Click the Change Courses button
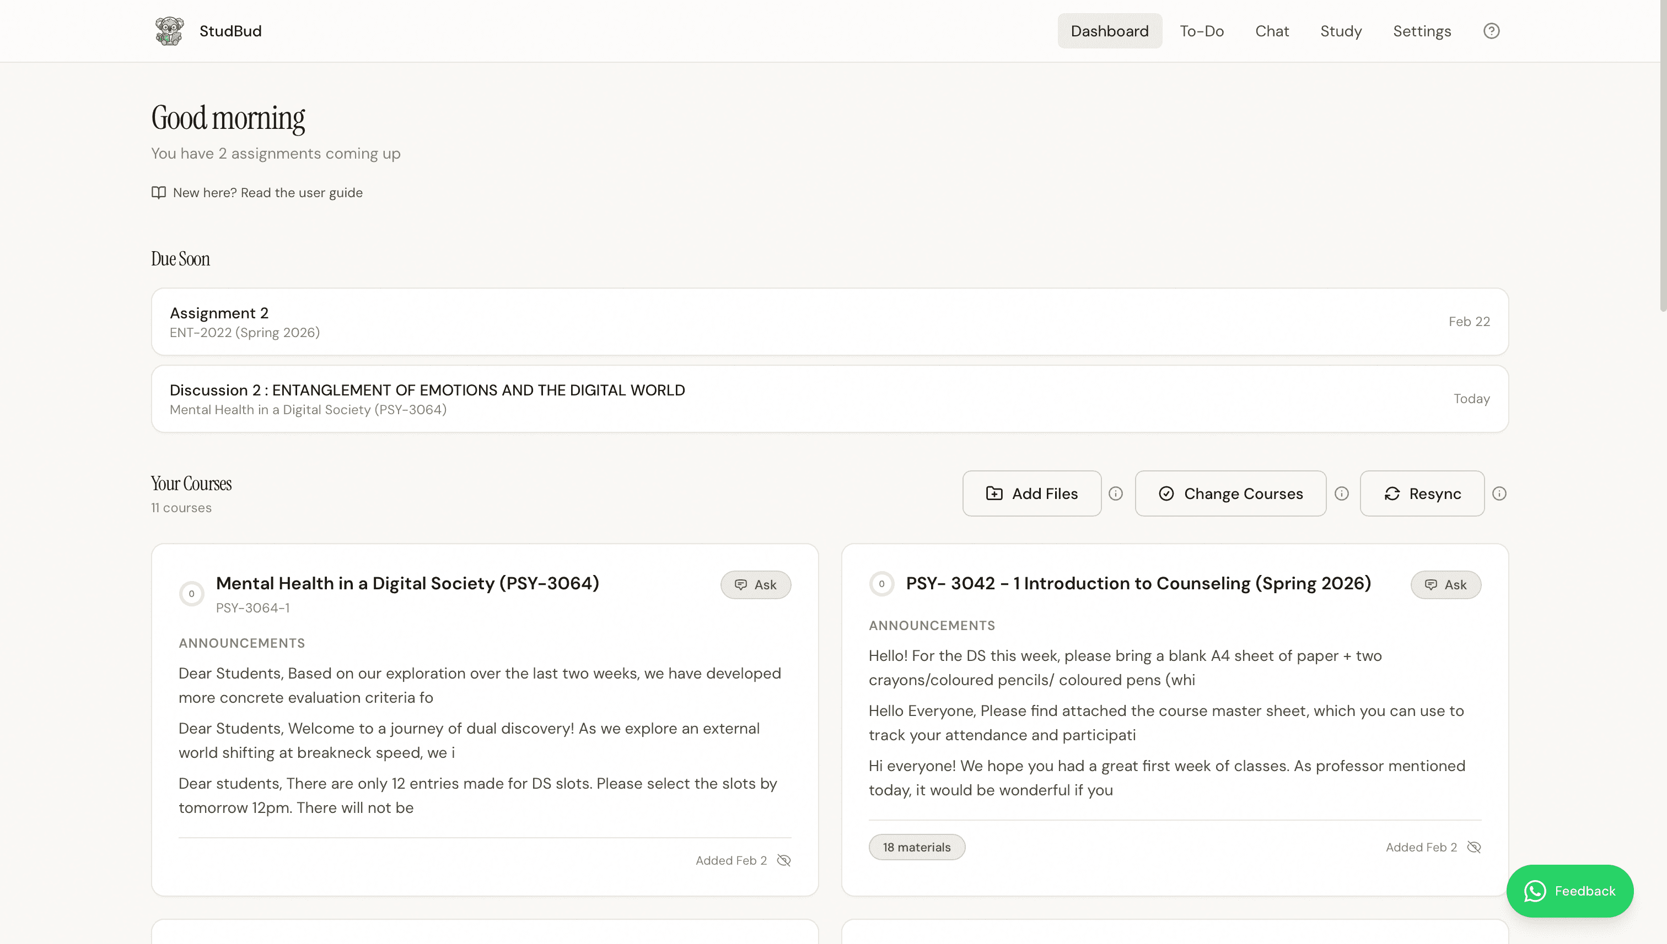 click(x=1230, y=493)
